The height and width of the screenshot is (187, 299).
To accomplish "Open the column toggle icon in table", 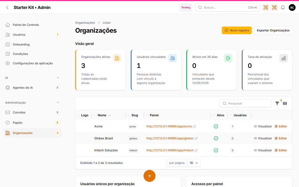I will pos(285,104).
